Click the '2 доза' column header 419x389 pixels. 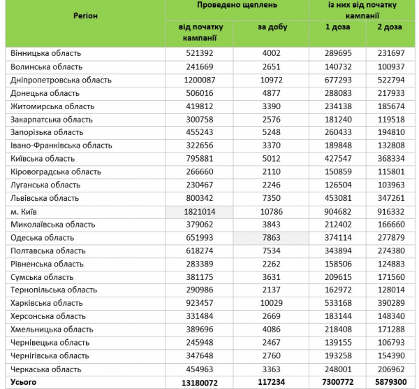click(x=389, y=27)
